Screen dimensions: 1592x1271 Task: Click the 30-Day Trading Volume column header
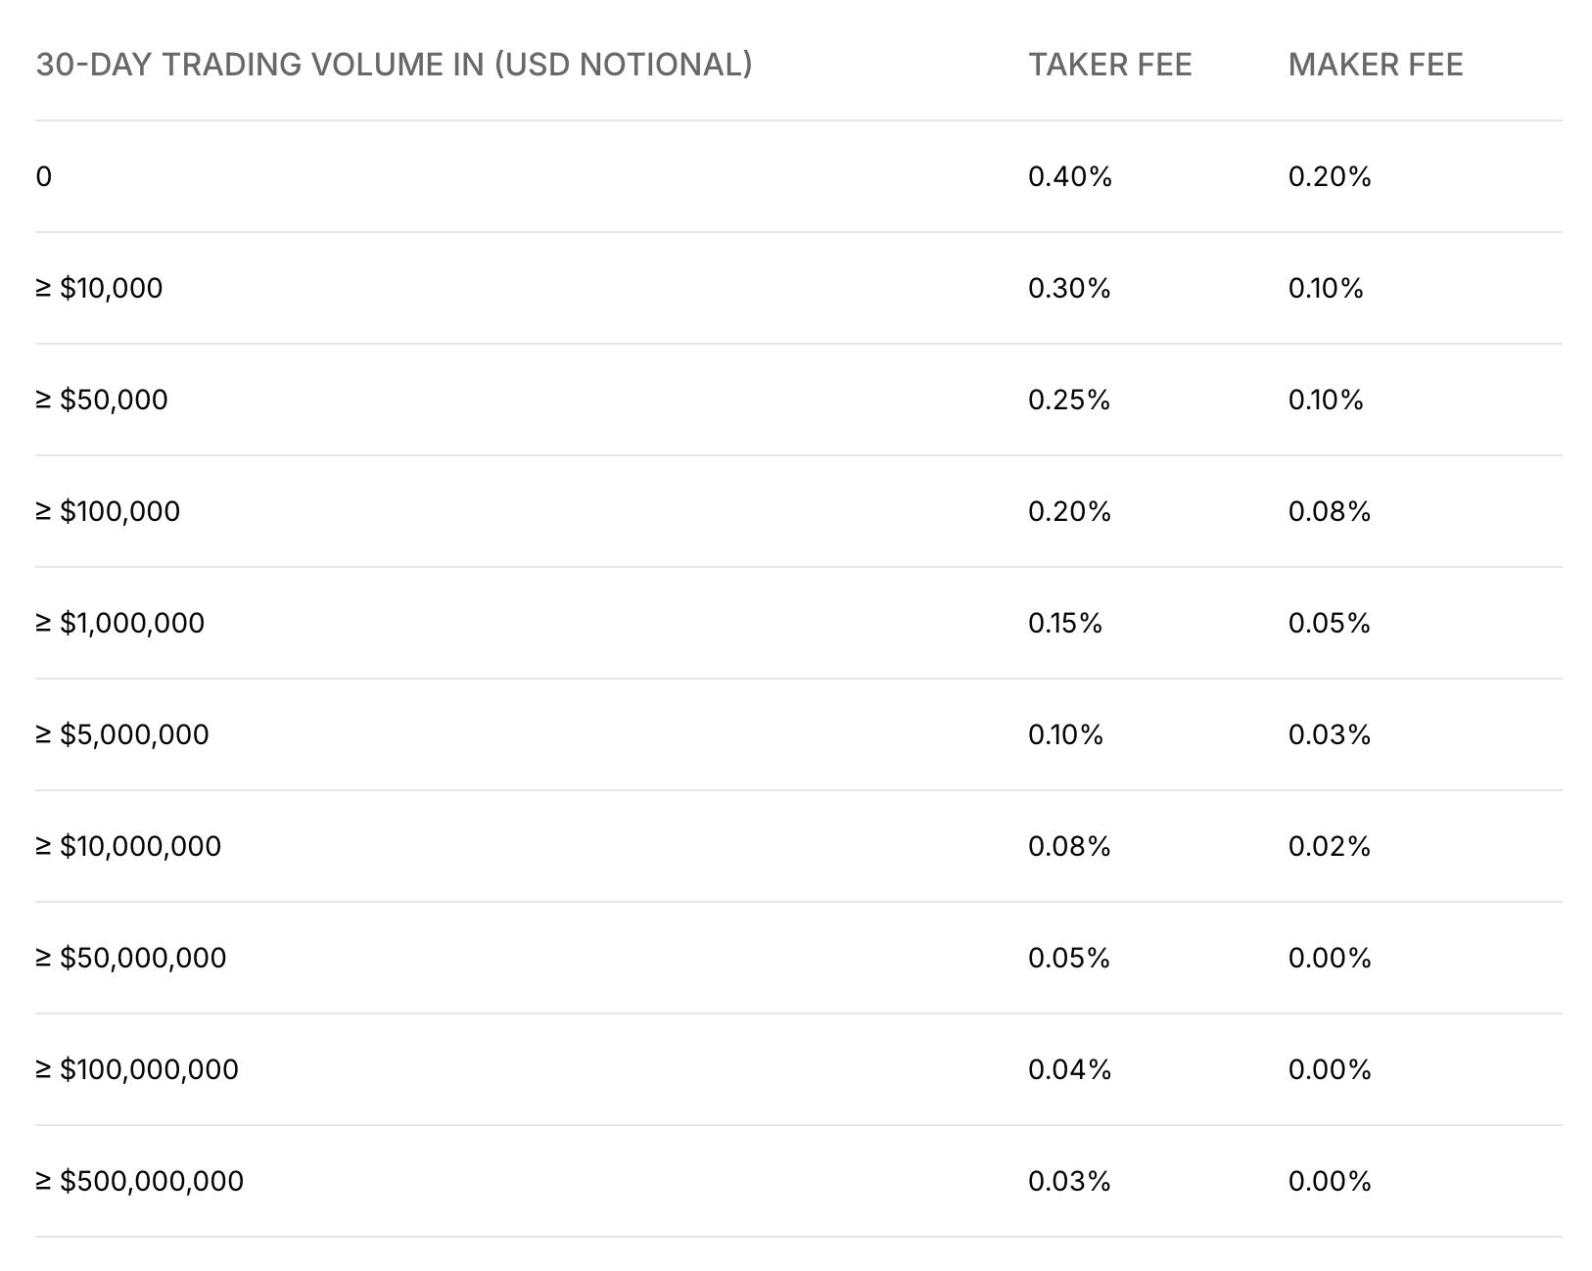tap(394, 65)
